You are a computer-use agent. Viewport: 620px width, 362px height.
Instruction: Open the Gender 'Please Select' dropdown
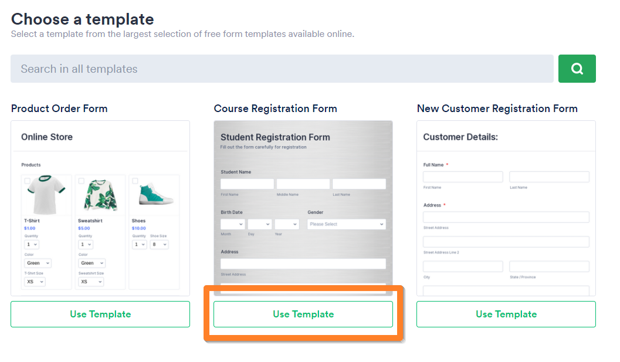346,224
